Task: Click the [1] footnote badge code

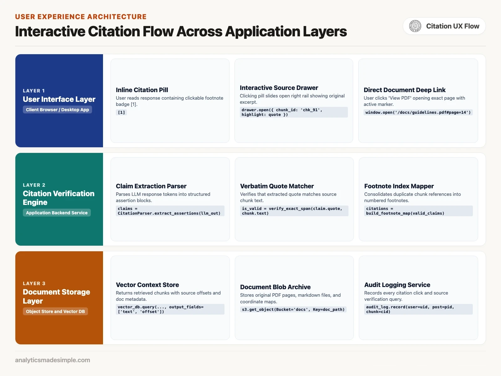Action: point(121,112)
